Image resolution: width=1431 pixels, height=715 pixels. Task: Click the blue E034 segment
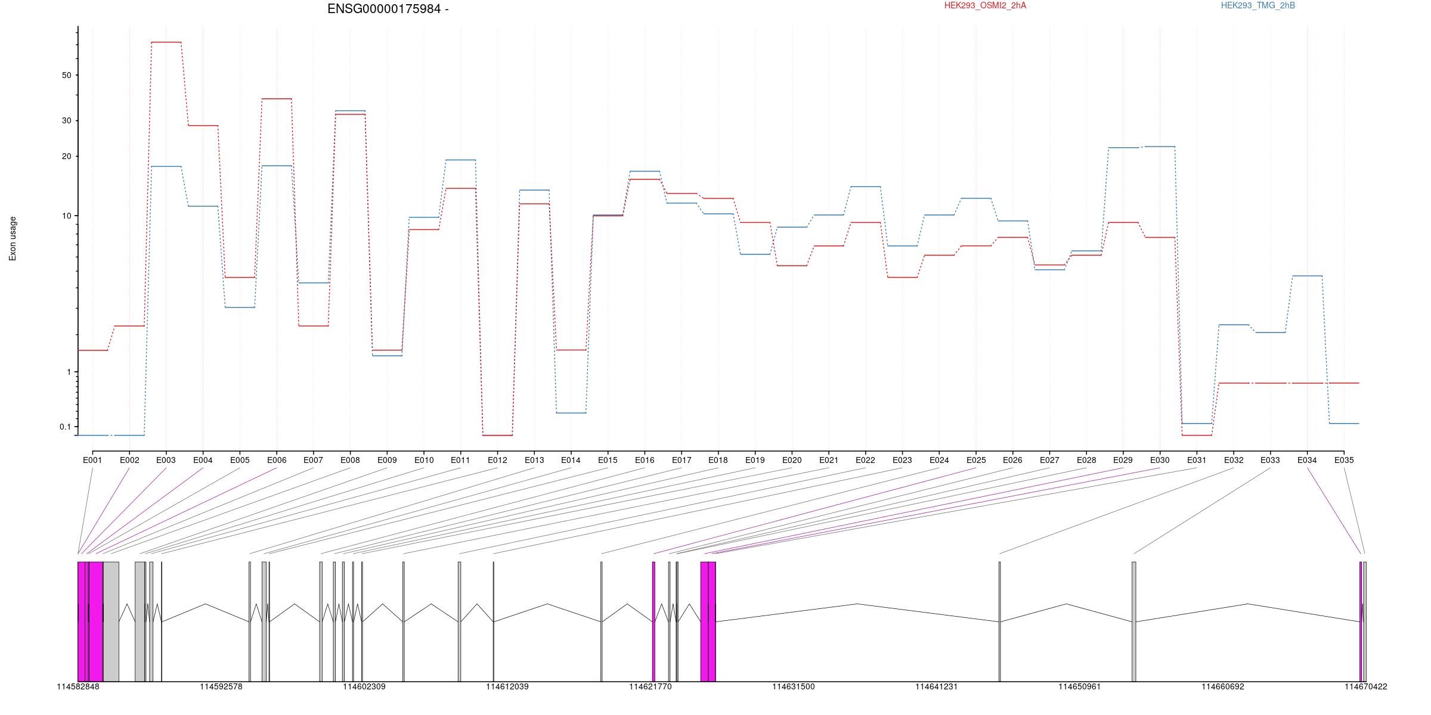[x=1308, y=276]
